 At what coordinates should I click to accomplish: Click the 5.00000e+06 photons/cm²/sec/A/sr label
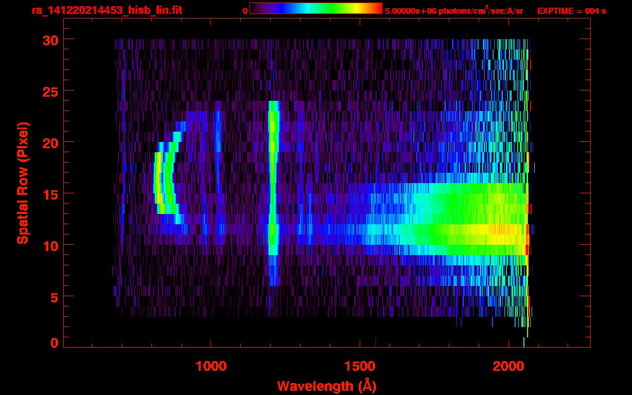[454, 10]
